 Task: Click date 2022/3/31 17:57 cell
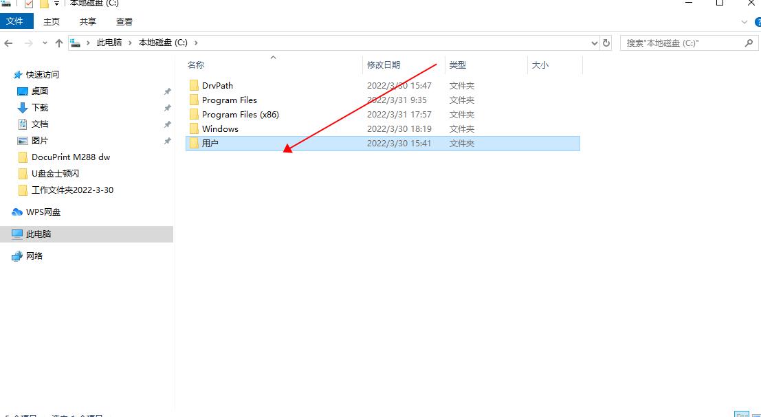[x=399, y=115]
